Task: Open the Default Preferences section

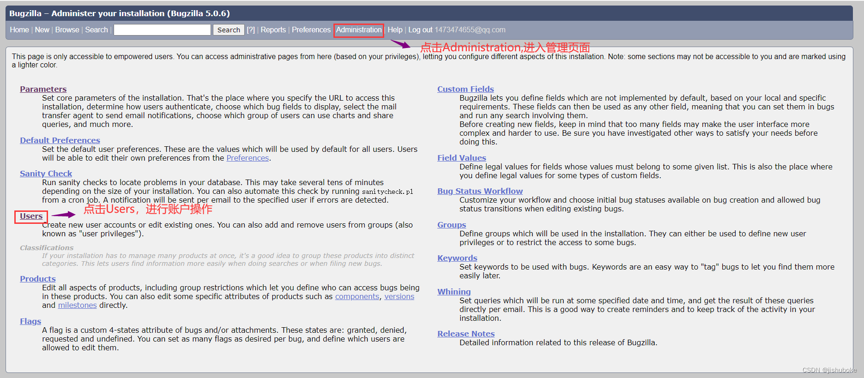Action: 60,140
